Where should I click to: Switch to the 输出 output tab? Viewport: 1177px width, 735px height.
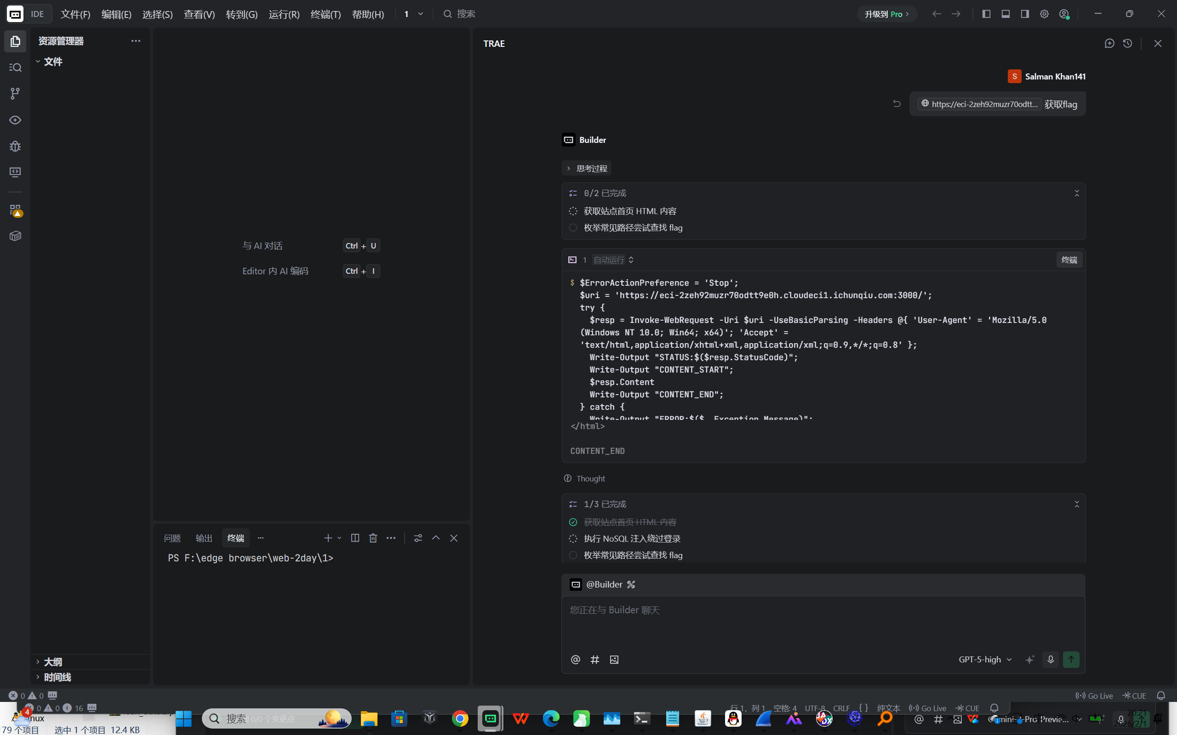coord(204,537)
